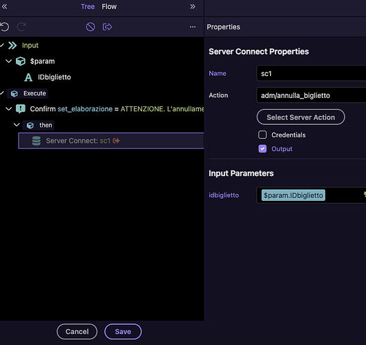This screenshot has height=345, width=366.
Task: Click the greyed redo arrow icon
Action: [x=21, y=27]
